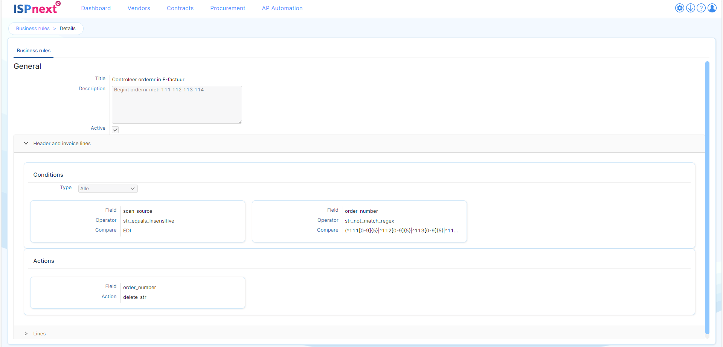Click the vertical page scrollbar
The image size is (723, 347).
tap(707, 197)
